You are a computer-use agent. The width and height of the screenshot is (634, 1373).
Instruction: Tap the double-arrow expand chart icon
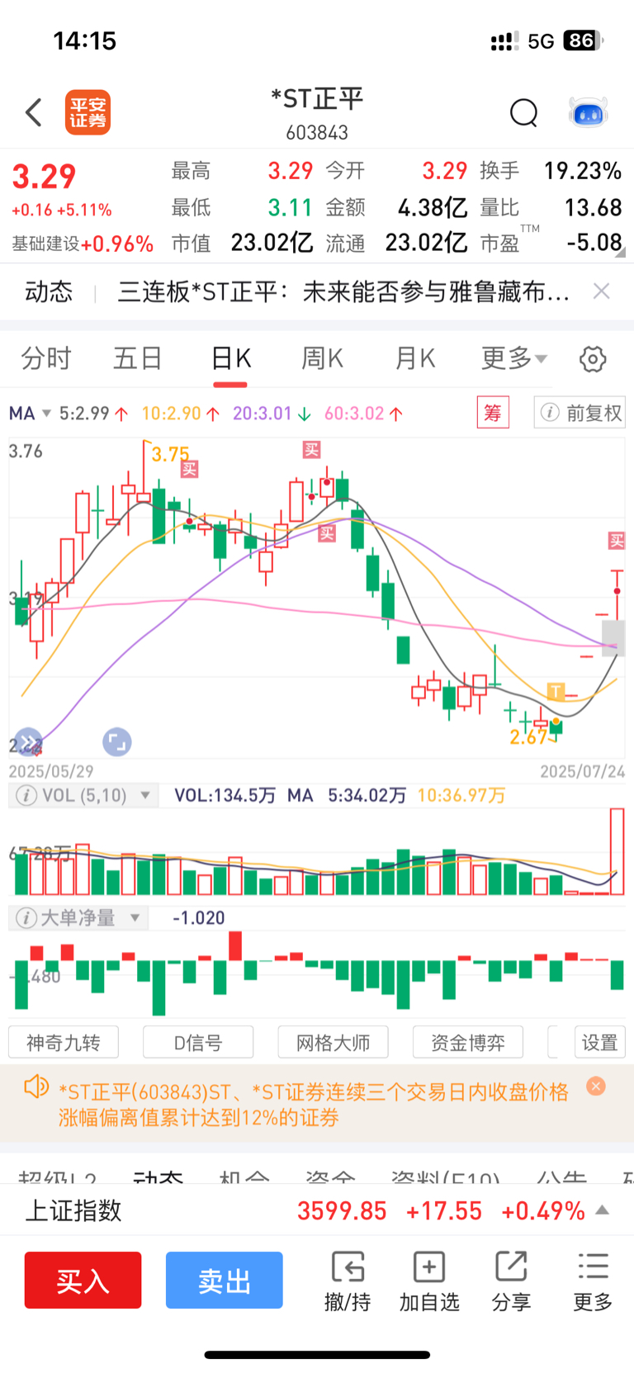click(27, 742)
